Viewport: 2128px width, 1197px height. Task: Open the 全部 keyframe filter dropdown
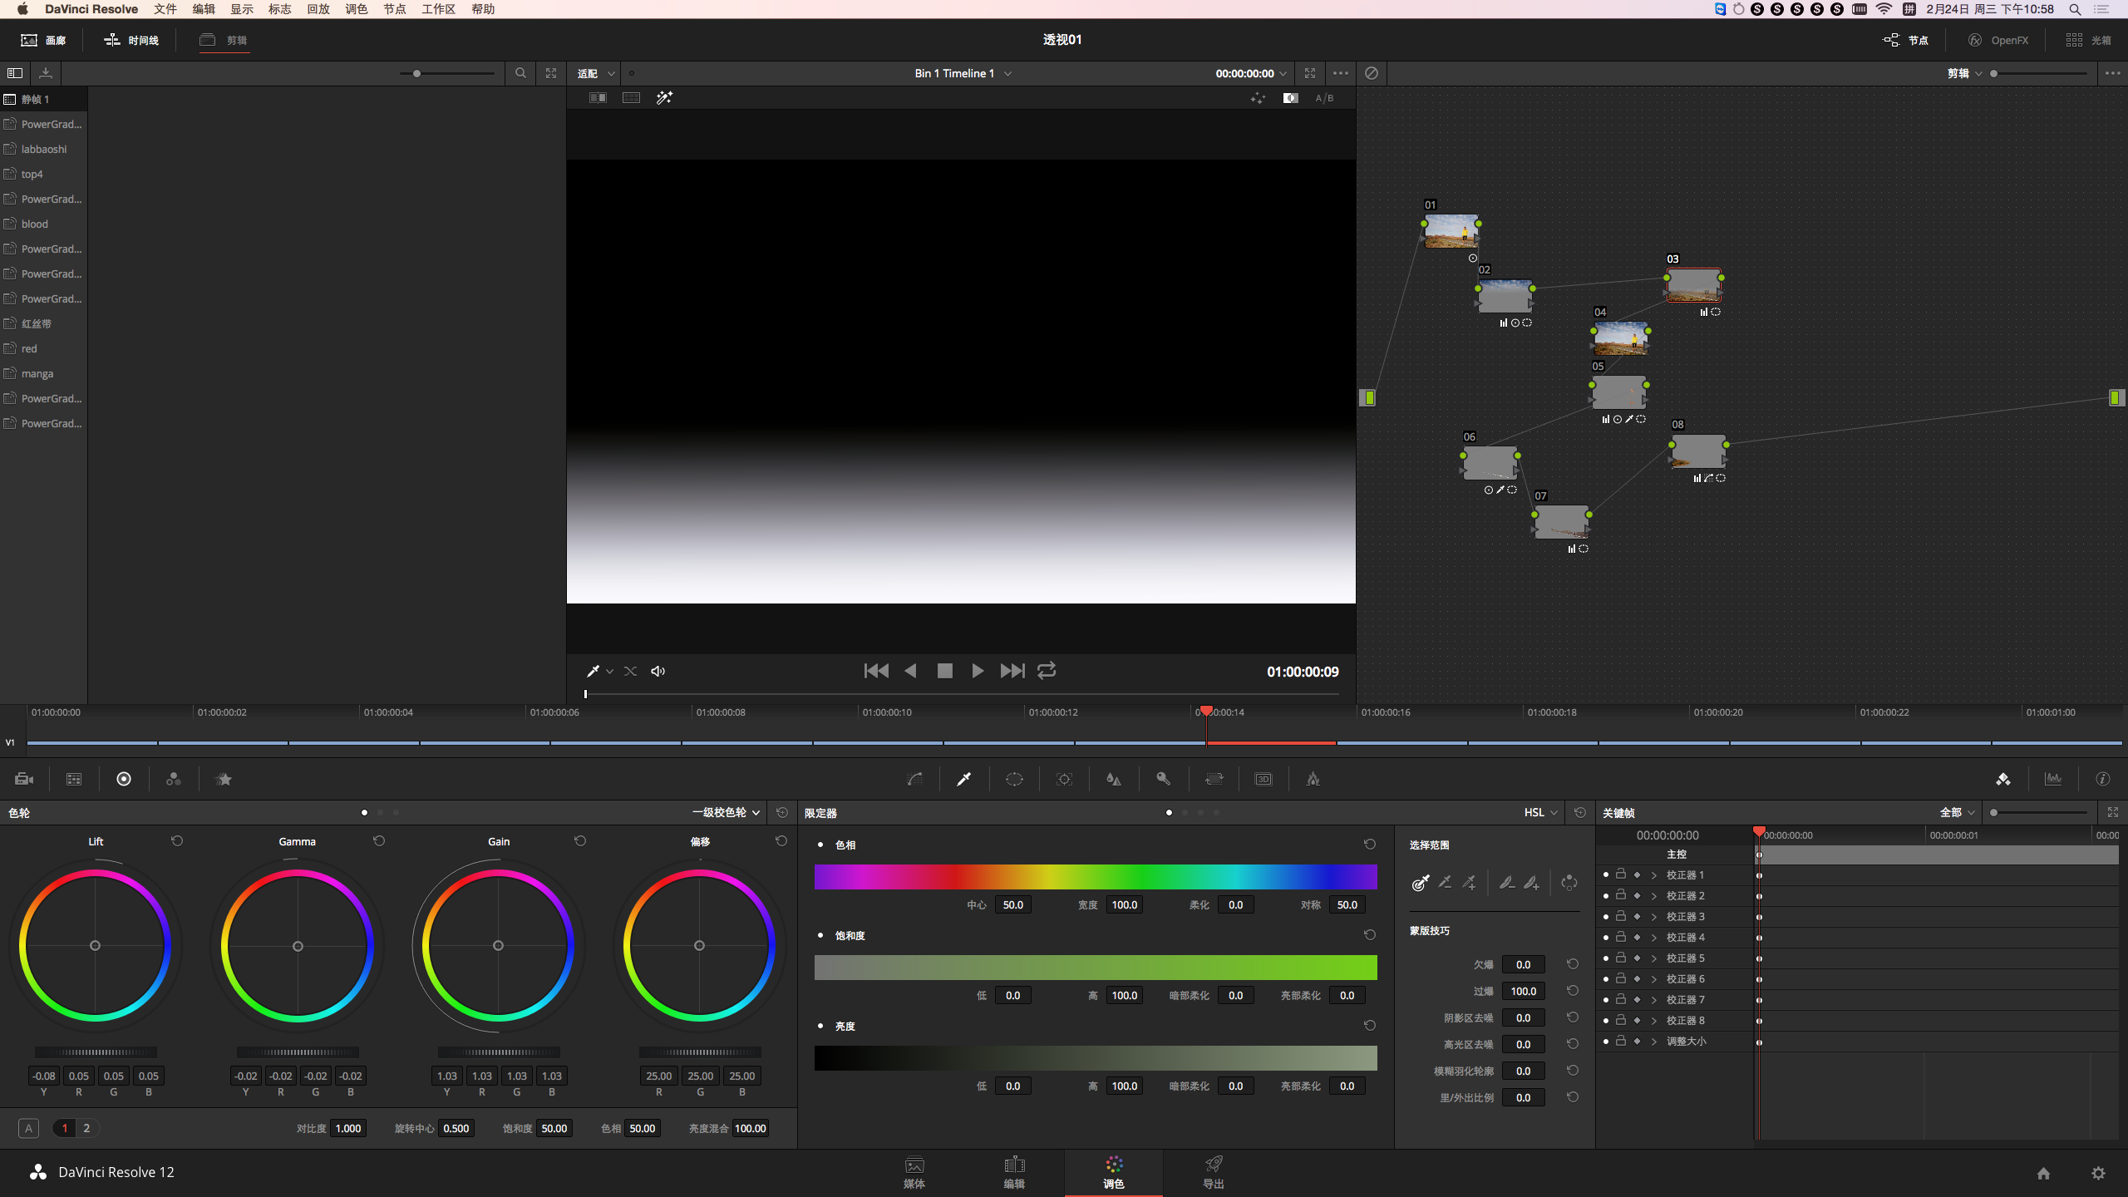pyautogui.click(x=1958, y=812)
